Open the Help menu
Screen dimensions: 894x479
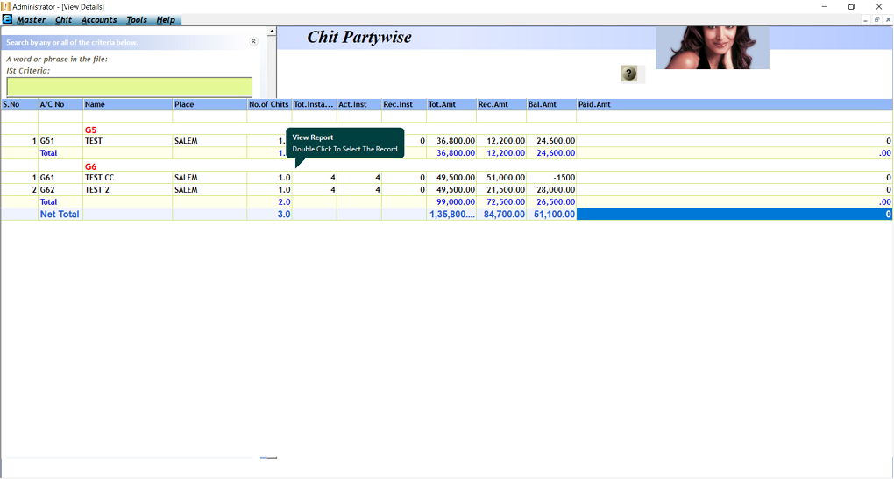pos(166,20)
